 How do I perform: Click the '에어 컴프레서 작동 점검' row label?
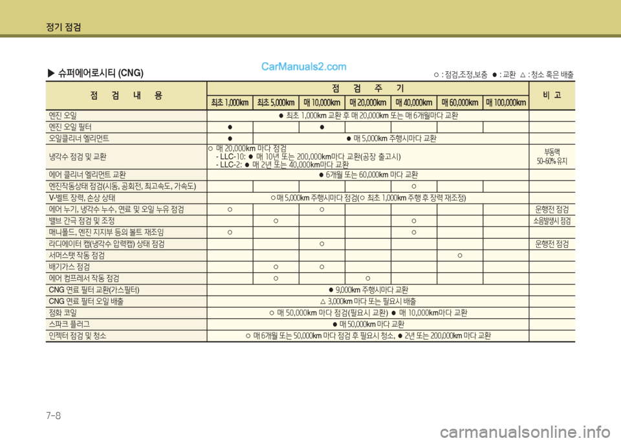(84, 278)
